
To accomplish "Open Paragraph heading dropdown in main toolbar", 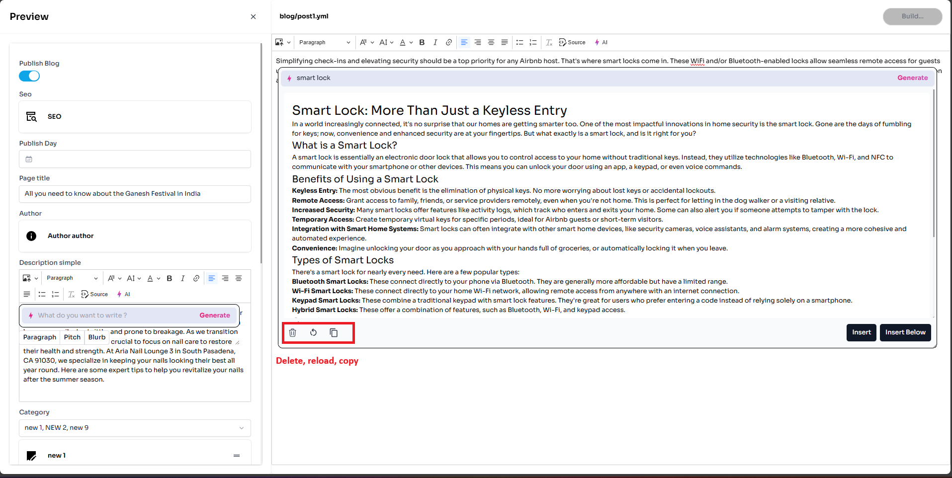I will (324, 42).
